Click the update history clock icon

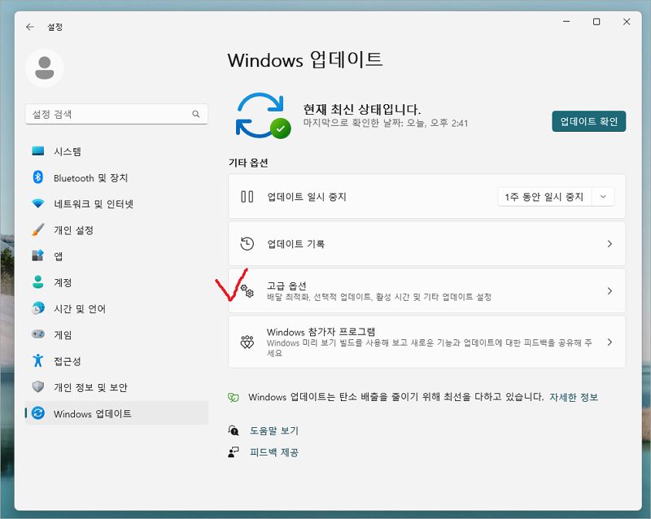click(247, 244)
